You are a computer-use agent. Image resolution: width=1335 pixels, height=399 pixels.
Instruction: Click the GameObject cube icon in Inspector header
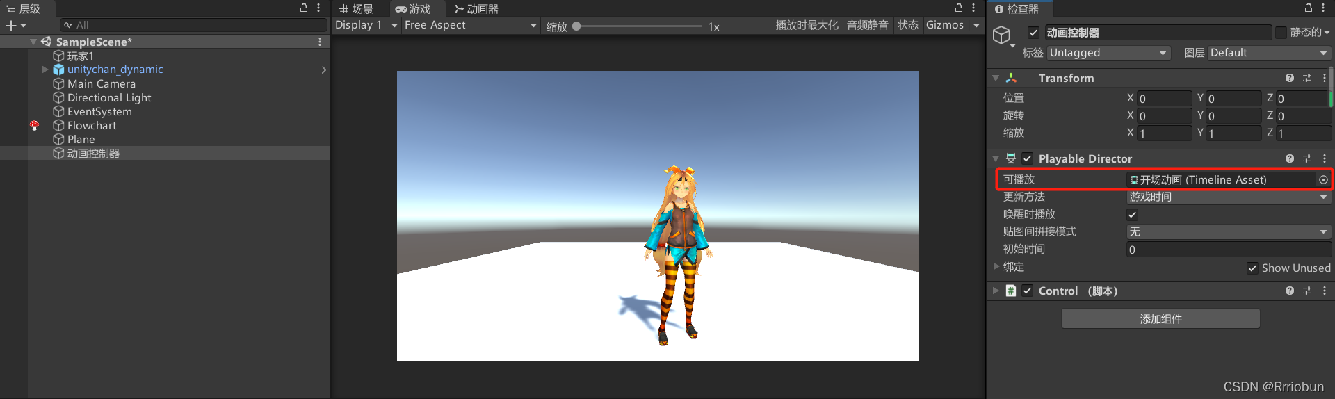pyautogui.click(x=1001, y=35)
